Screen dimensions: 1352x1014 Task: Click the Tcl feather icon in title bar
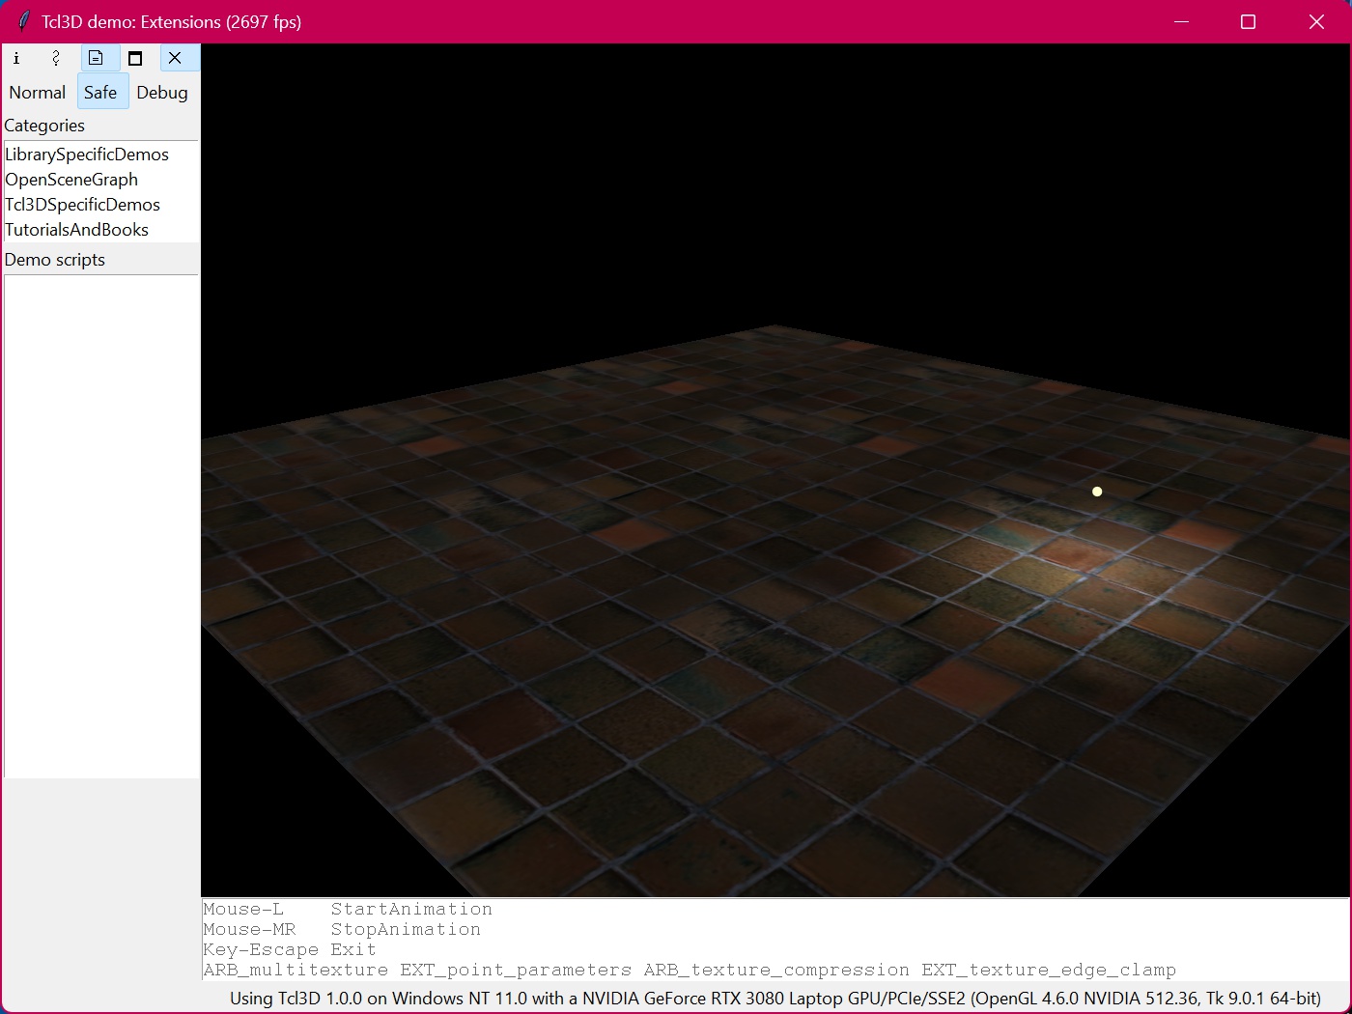pyautogui.click(x=24, y=21)
